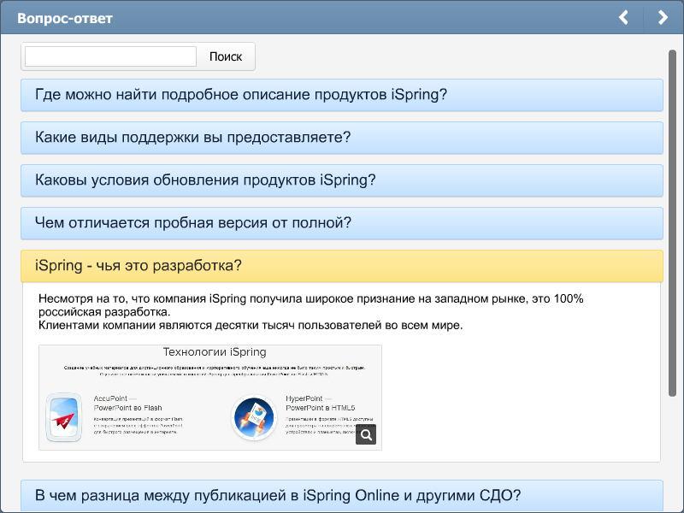Open magnifier zoom icon on Технологии iSpring image

(366, 434)
